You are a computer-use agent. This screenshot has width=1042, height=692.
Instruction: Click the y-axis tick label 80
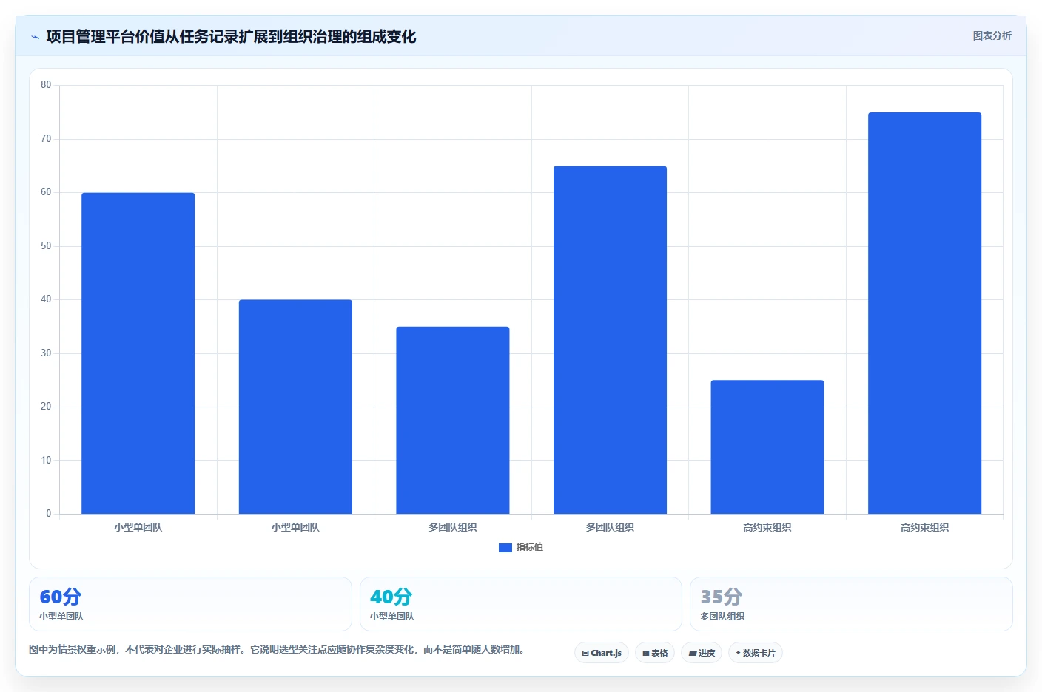[46, 85]
